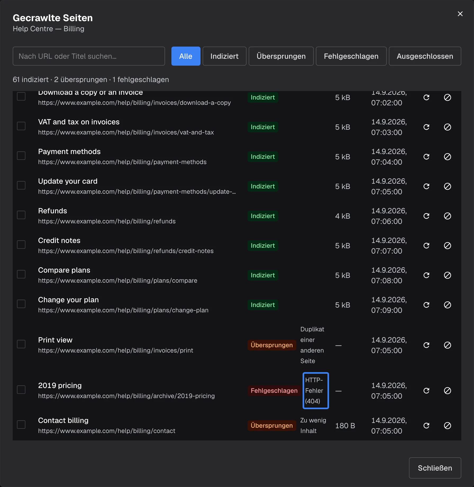Screen dimensions: 474x487
Task: Click the Schließen button
Action: (435, 468)
